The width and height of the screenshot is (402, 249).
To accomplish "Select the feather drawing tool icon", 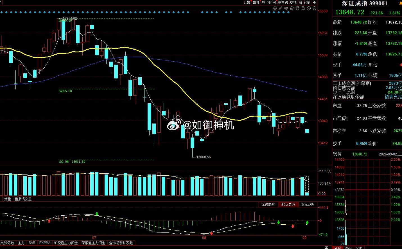I will pos(280,8).
